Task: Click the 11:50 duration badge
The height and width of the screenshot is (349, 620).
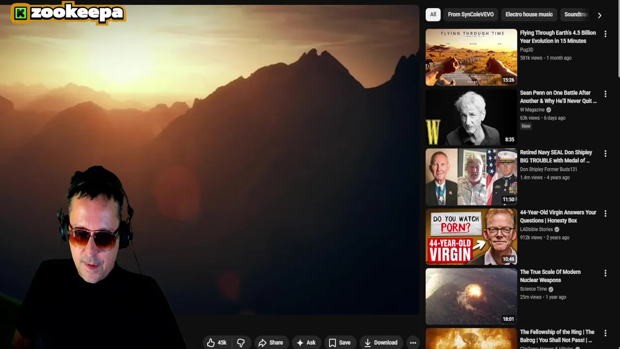Action: coord(508,199)
